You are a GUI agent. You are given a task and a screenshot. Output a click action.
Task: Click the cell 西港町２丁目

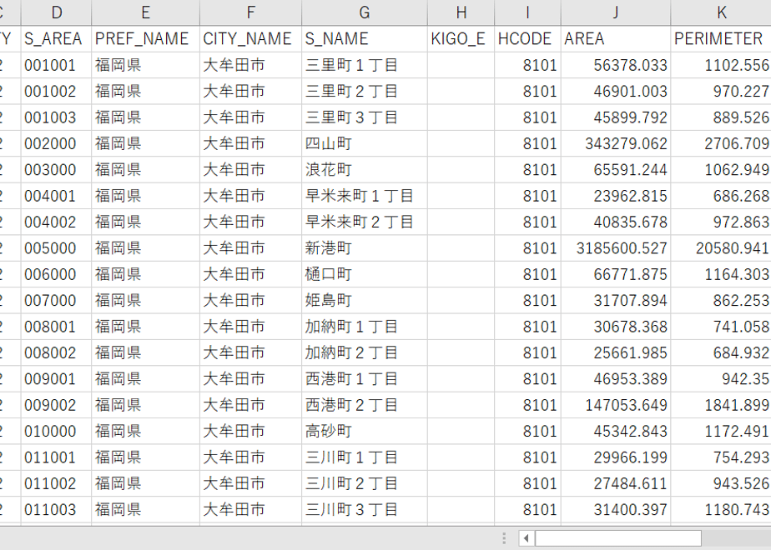coord(365,405)
